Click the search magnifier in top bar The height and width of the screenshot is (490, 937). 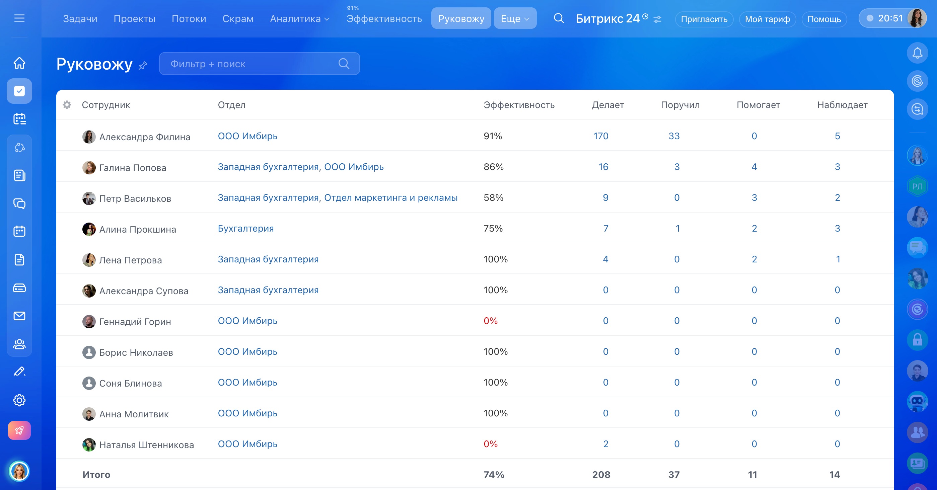pyautogui.click(x=559, y=18)
